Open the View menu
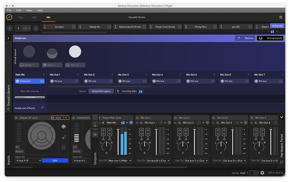The width and height of the screenshot is (290, 182). point(29,10)
